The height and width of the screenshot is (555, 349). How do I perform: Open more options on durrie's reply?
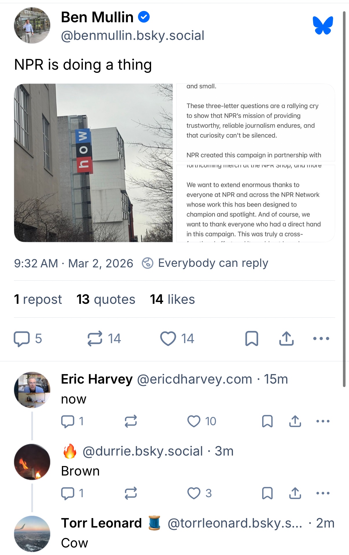click(x=323, y=493)
